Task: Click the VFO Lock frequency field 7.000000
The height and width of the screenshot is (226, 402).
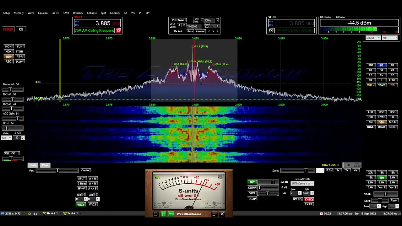Action: tap(194, 26)
